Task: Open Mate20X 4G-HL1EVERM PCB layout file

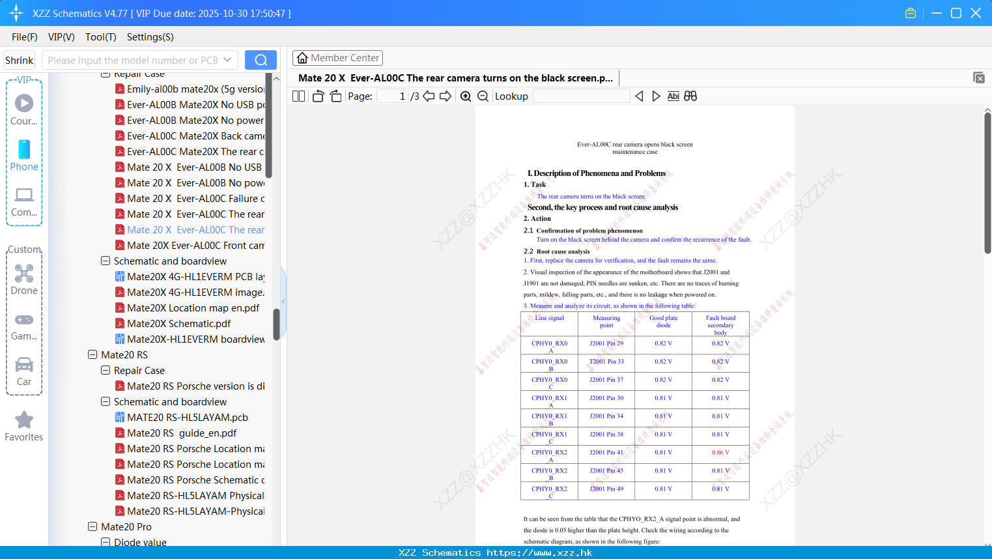Action: 190,276
